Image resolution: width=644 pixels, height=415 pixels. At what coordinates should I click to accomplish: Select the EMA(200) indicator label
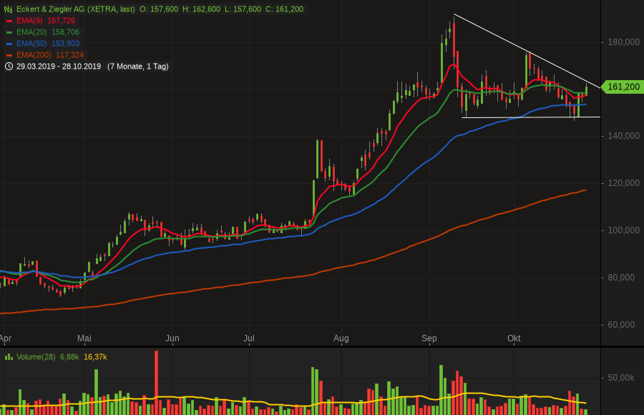(35, 55)
